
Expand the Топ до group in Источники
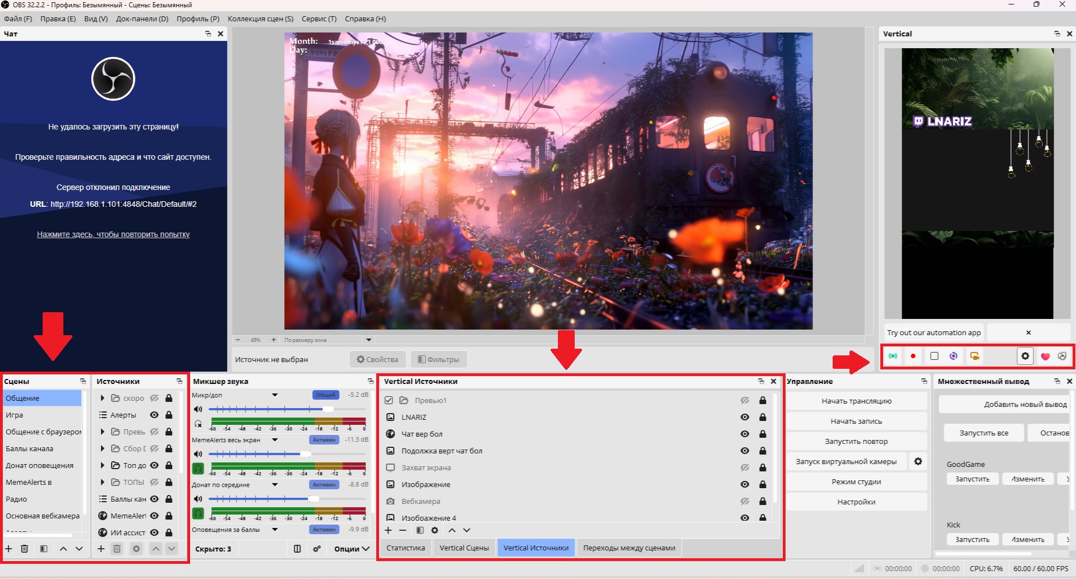102,465
